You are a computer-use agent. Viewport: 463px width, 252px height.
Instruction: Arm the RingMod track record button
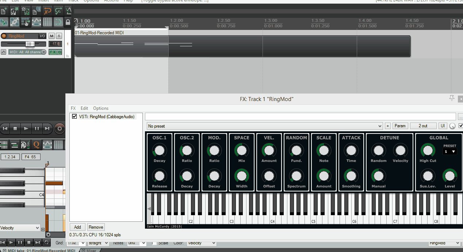pyautogui.click(x=4, y=36)
